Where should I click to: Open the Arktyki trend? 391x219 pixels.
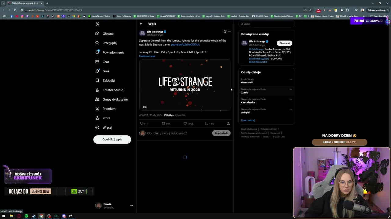[245, 113]
